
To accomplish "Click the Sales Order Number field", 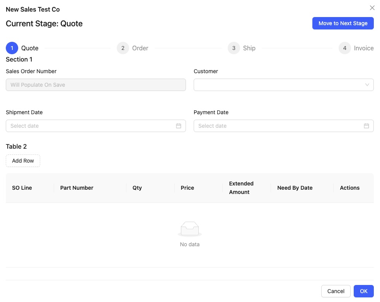I will tap(95, 85).
